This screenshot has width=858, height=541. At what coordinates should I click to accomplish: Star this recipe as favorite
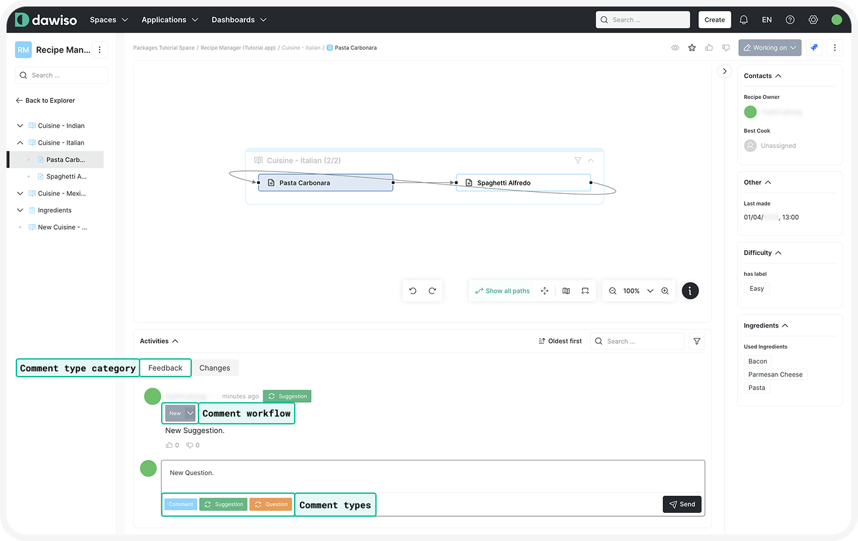pyautogui.click(x=692, y=48)
